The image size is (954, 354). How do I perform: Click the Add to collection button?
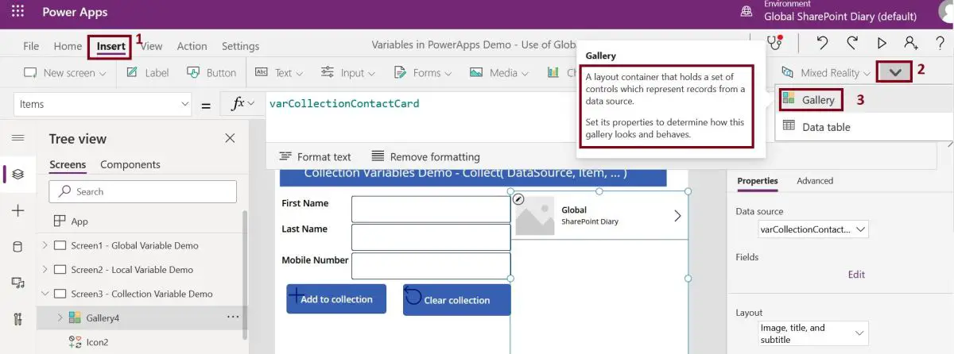(x=336, y=299)
